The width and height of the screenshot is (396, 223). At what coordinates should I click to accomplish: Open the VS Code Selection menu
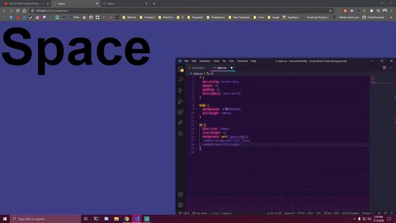click(x=205, y=61)
